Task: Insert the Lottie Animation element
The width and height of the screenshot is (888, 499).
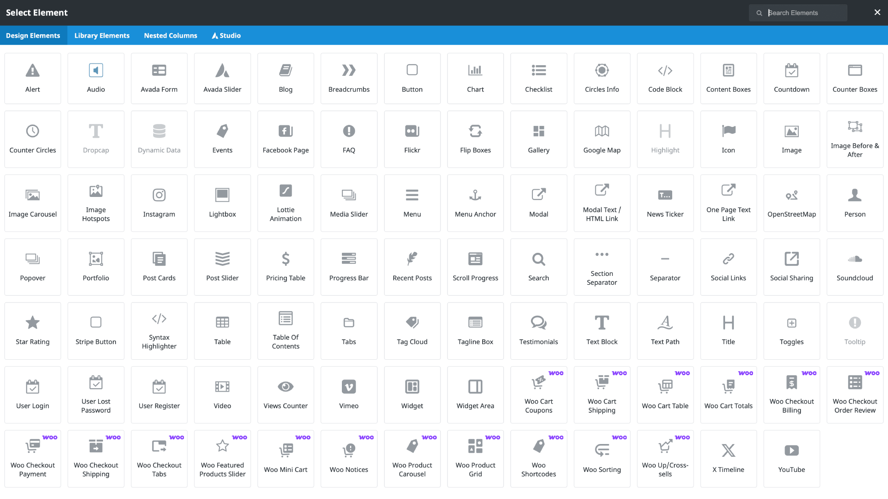Action: (x=285, y=203)
